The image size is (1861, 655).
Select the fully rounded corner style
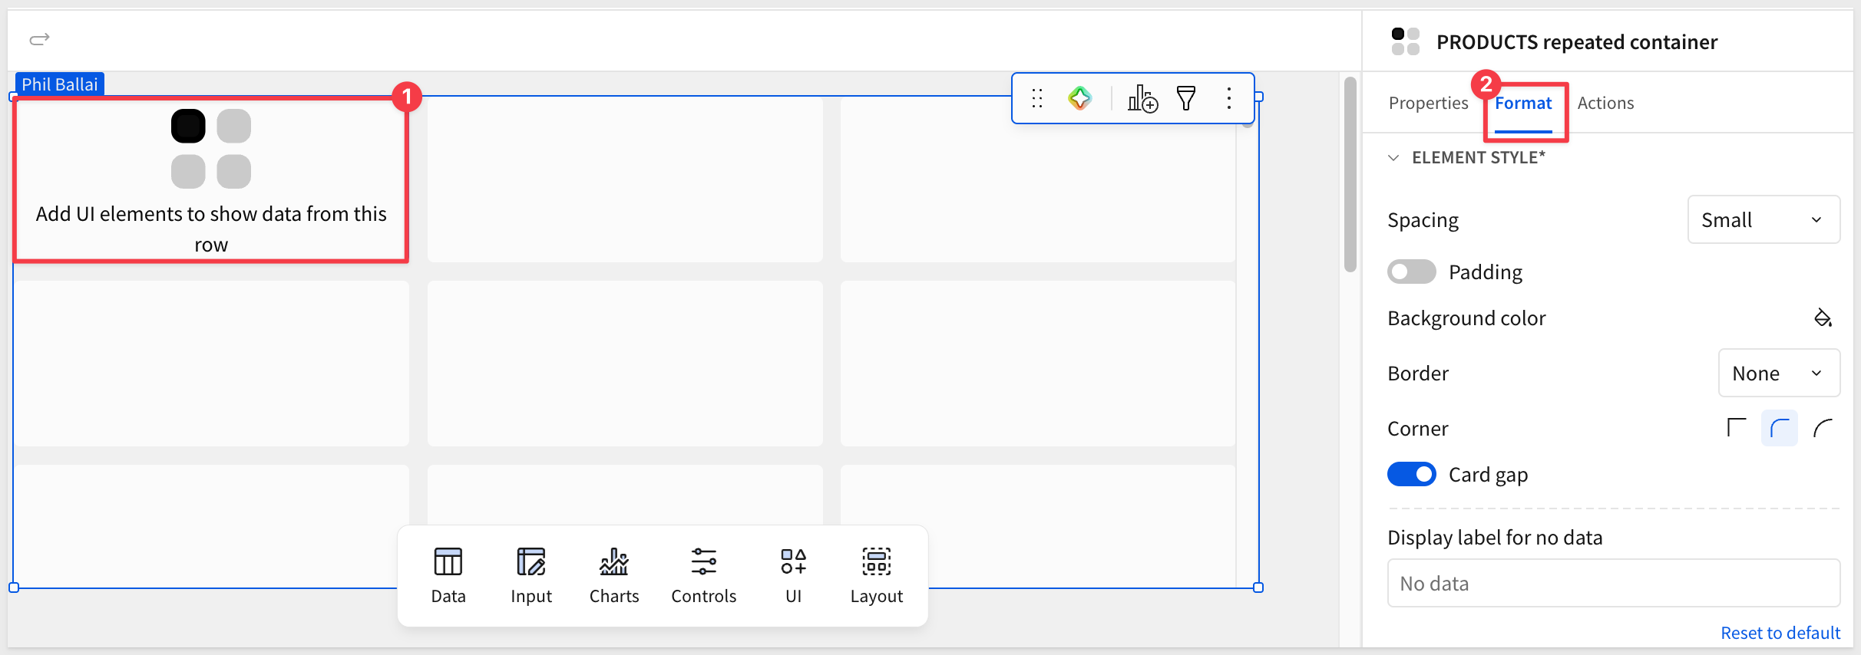point(1823,428)
